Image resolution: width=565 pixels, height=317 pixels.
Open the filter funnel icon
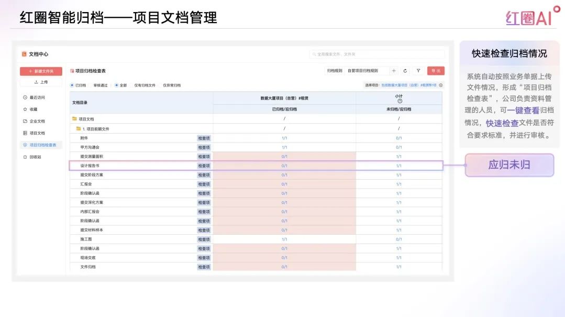[418, 71]
